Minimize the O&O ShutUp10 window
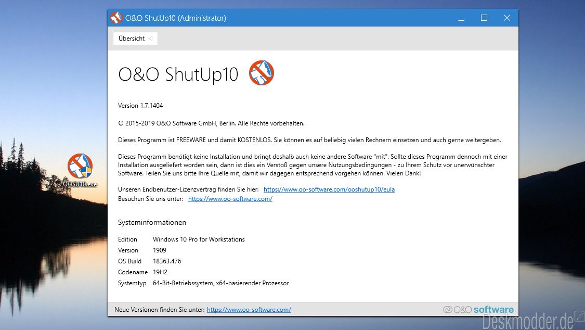 tap(461, 18)
